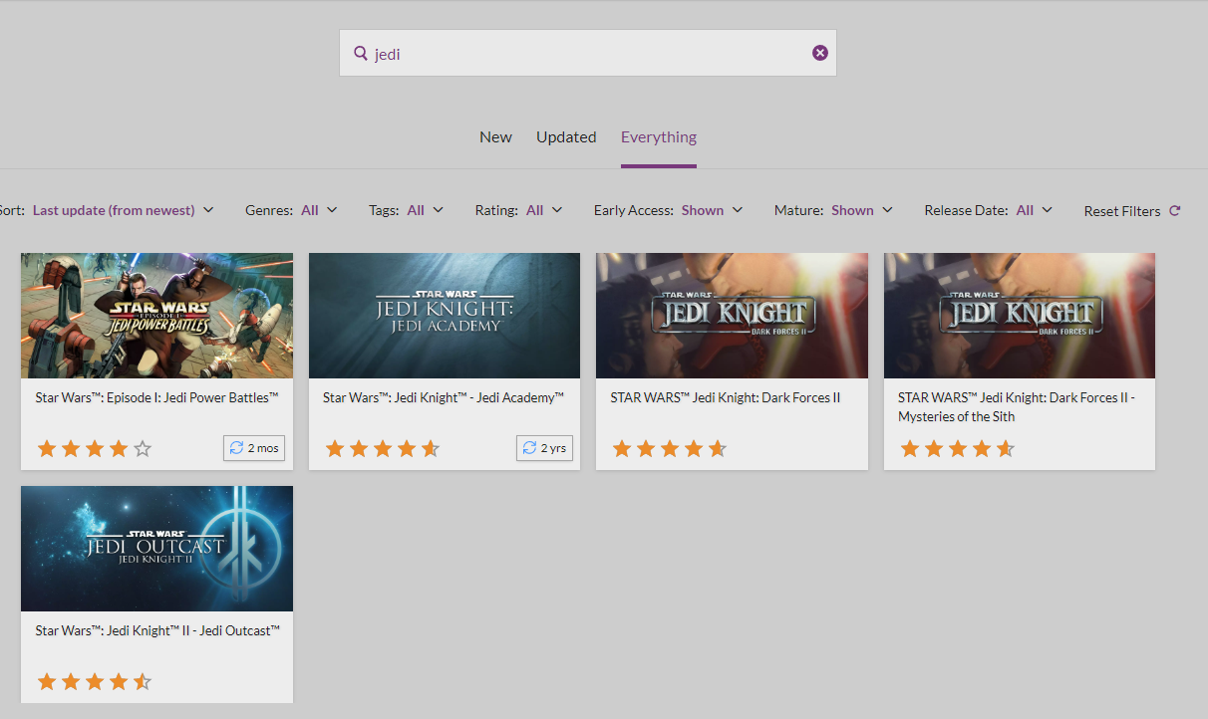This screenshot has width=1208, height=719.
Task: Click the magnifying glass search icon
Action: 361,53
